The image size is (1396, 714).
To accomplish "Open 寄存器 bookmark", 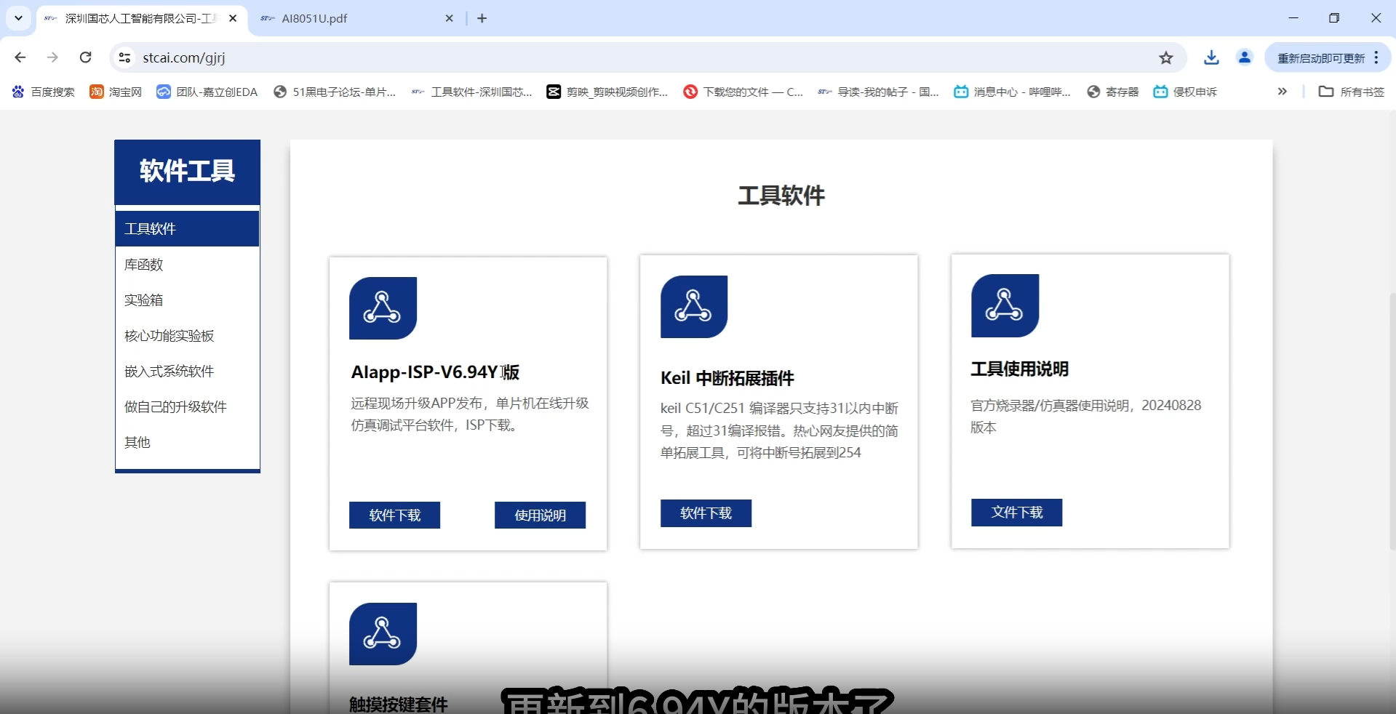I will (1113, 92).
